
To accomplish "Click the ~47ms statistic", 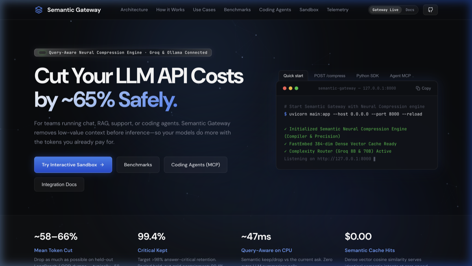I will [256, 237].
